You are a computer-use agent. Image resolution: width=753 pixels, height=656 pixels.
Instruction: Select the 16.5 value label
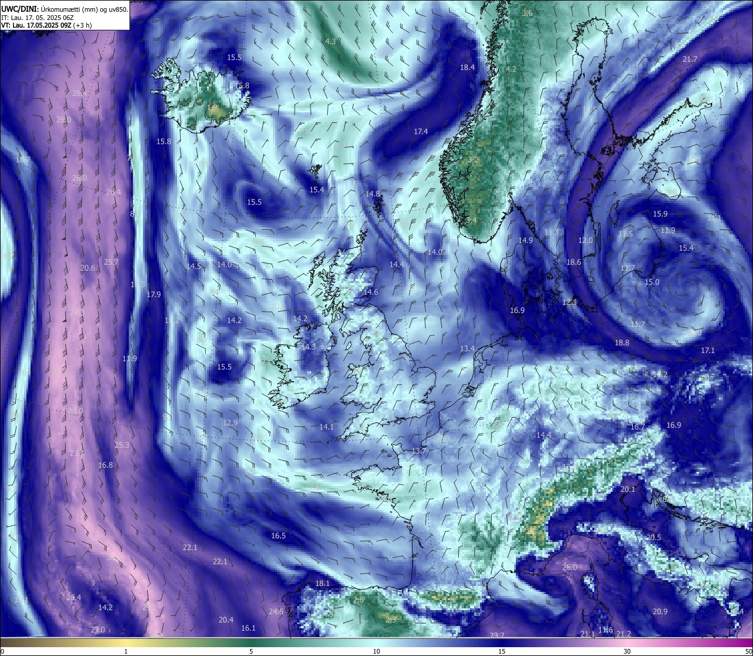point(278,536)
